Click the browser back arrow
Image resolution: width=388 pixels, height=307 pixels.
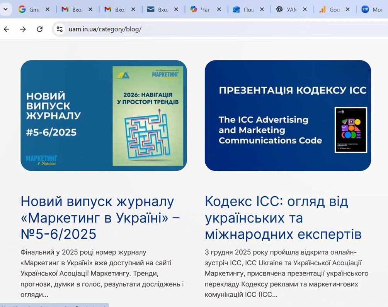[7, 29]
